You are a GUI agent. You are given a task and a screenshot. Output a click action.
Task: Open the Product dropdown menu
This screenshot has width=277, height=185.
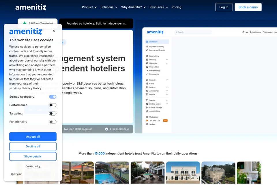89,7
